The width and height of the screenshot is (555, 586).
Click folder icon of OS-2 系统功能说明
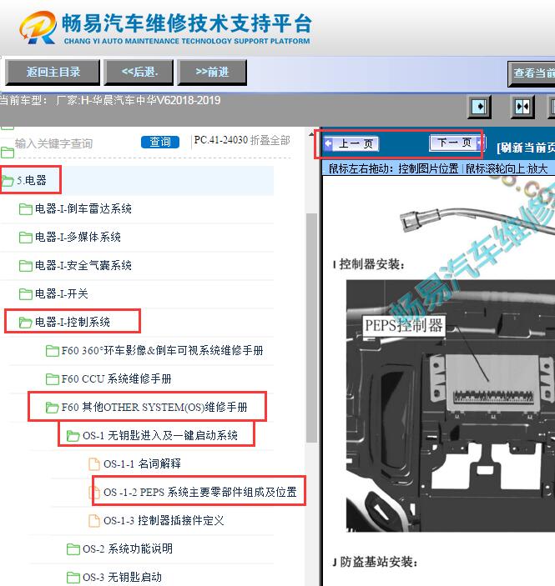pos(73,549)
